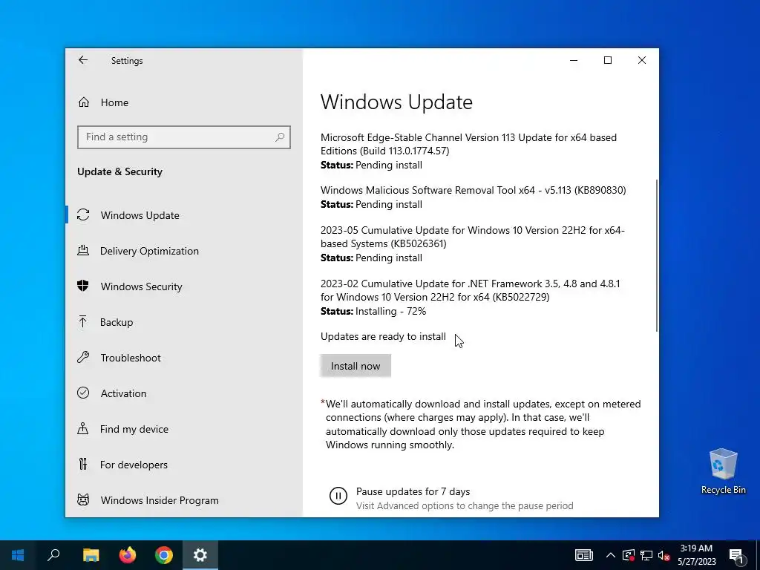
Task: Click the muted volume speaker icon
Action: click(x=664, y=555)
